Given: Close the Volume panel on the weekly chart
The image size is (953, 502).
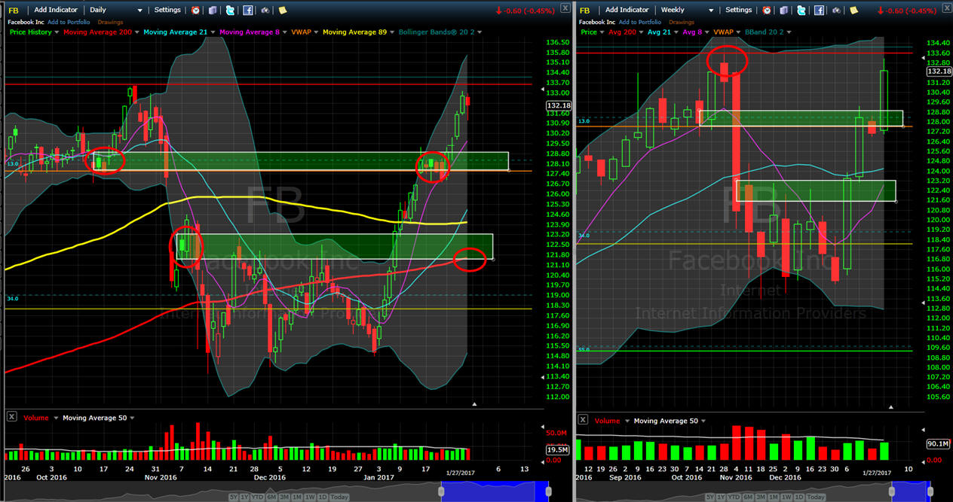Looking at the screenshot, I should click(x=583, y=421).
